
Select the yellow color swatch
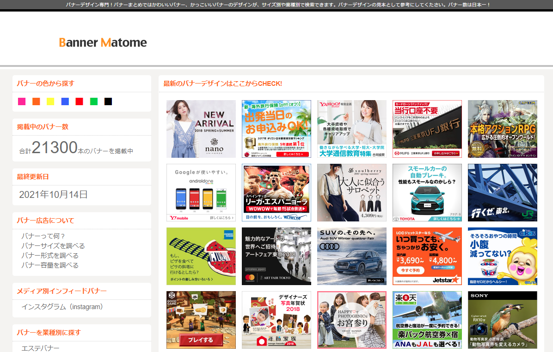[x=50, y=101]
